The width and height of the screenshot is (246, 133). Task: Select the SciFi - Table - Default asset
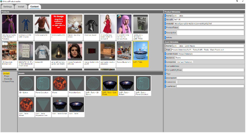tap(126, 84)
